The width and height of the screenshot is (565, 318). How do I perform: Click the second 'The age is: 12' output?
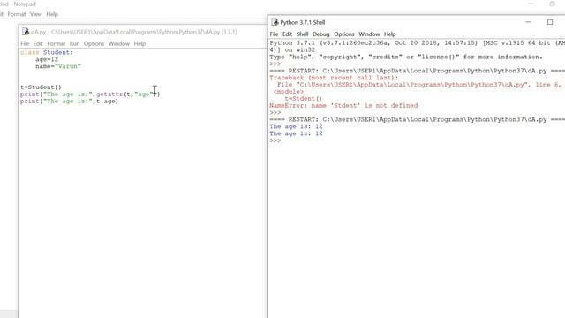point(297,133)
